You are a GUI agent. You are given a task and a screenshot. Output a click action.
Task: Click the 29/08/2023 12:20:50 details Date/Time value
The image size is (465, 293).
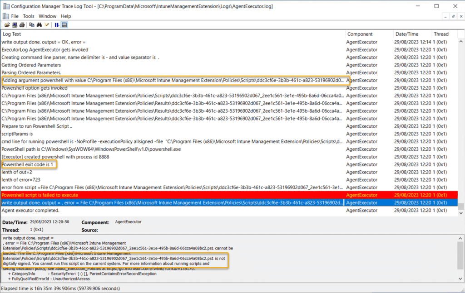(x=49, y=222)
